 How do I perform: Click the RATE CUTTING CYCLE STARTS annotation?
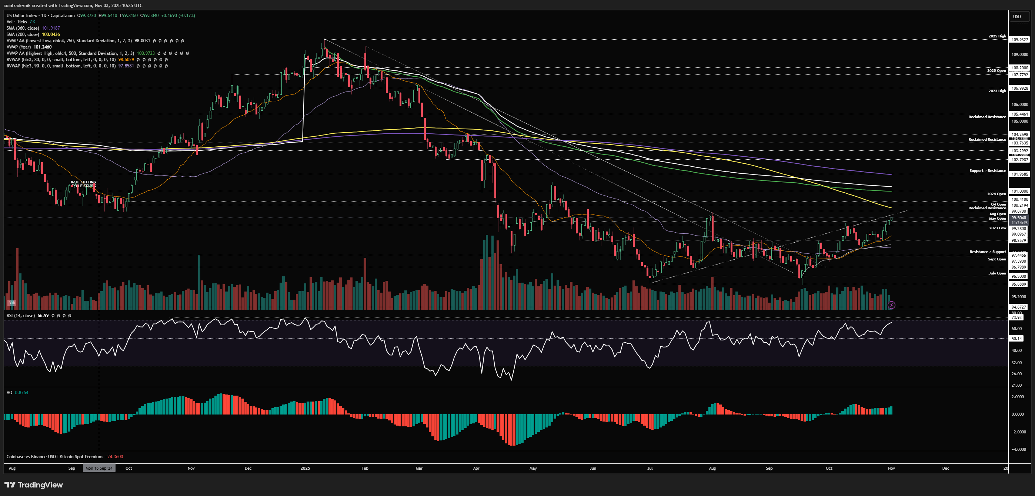tap(83, 184)
